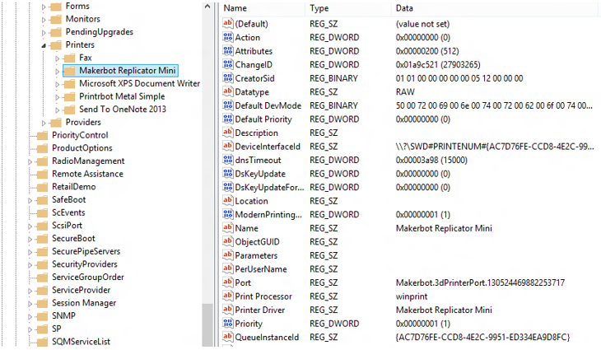
Task: Select the ServiceGroupOrder key
Action: click(88, 277)
